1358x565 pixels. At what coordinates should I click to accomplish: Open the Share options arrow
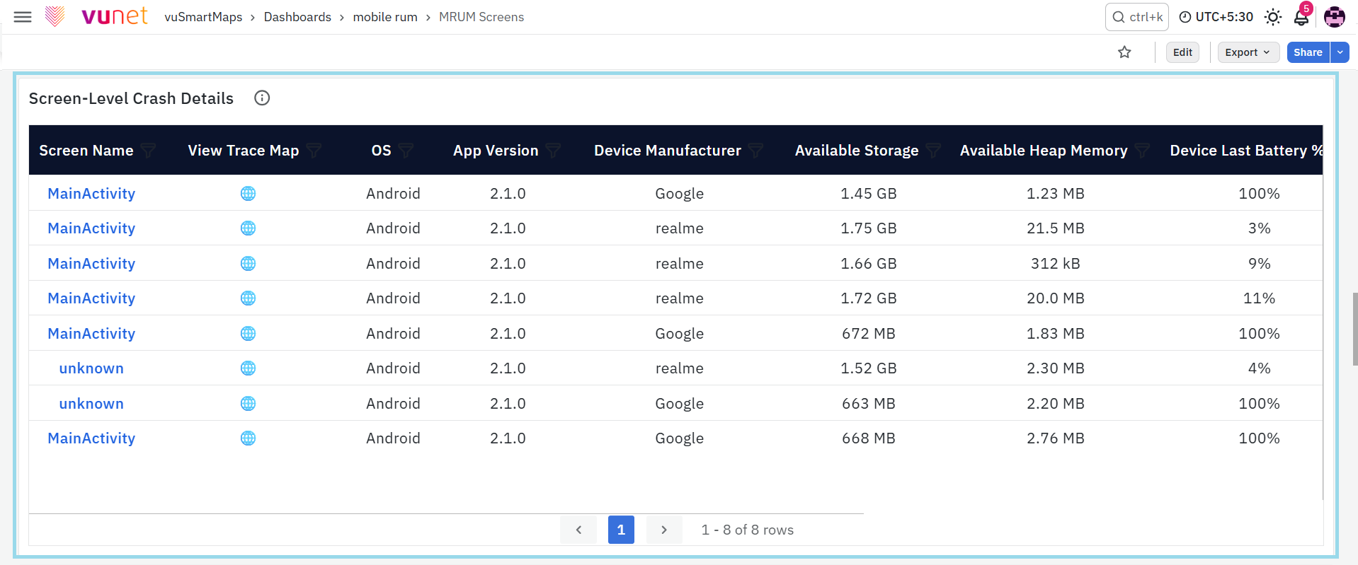(x=1340, y=52)
